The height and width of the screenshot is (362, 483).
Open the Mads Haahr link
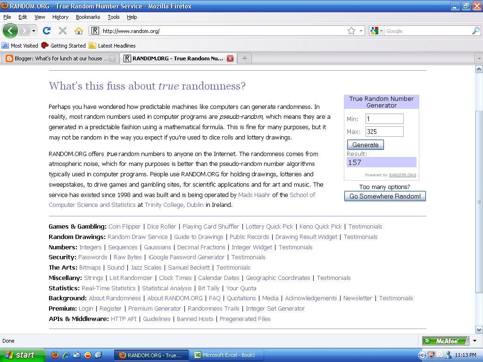(x=254, y=195)
